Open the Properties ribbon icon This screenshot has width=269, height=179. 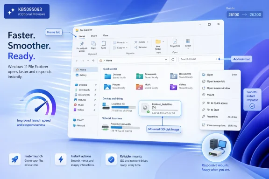coord(175,41)
